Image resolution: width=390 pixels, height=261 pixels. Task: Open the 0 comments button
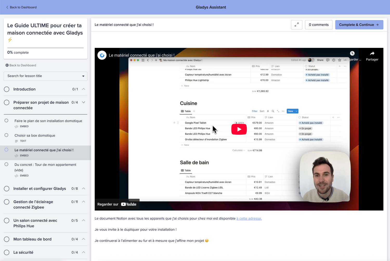318,25
